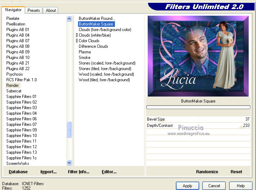Reset the filter parameters
Viewport: 256px width, 190px height.
tap(236, 172)
